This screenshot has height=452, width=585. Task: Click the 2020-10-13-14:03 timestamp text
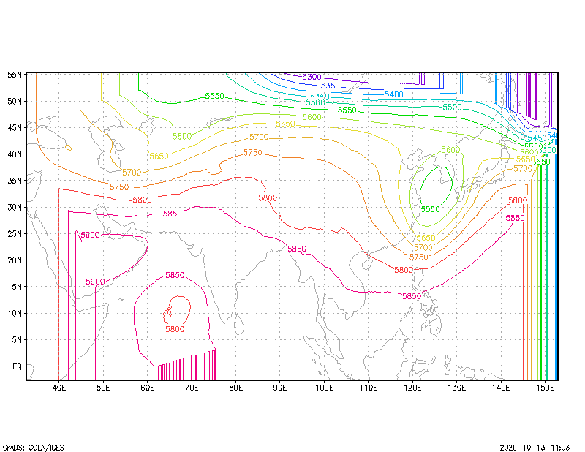pos(535,447)
